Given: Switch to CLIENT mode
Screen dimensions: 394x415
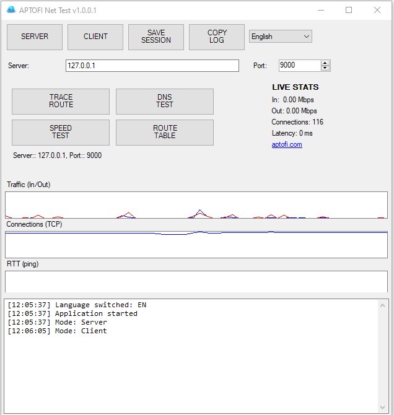Looking at the screenshot, I should [95, 37].
